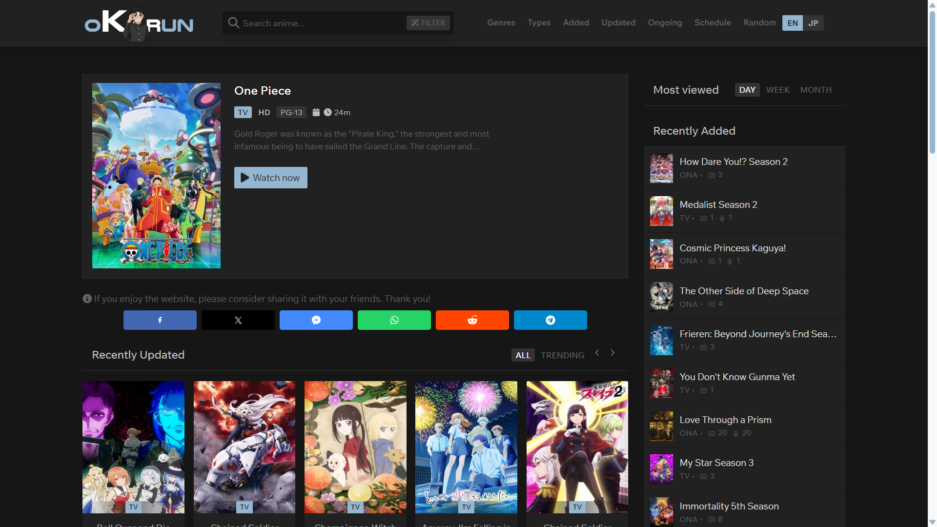Screen dimensions: 937x527
Task: Click the search magnifier icon
Action: (x=234, y=22)
